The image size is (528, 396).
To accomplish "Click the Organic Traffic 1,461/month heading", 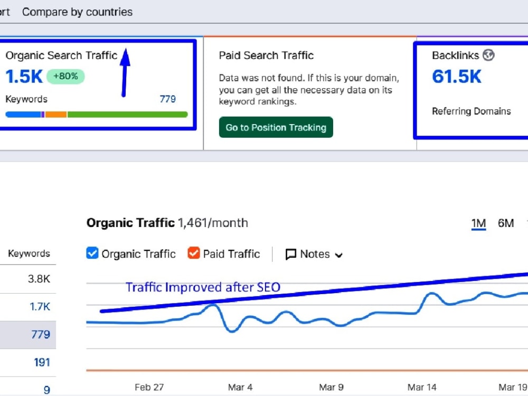I will point(167,223).
